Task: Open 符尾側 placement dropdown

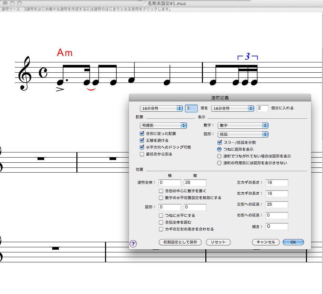Action: [163, 126]
